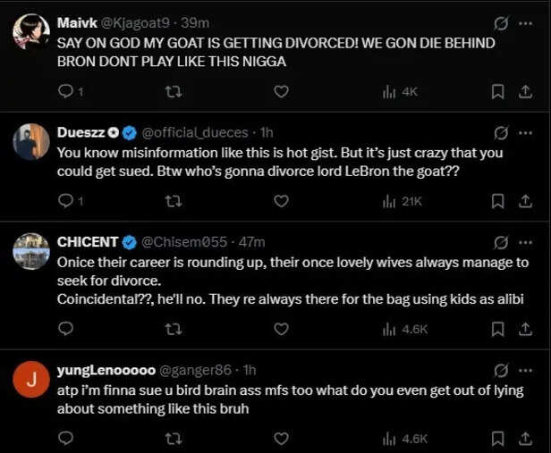Like yungLenooooo's tweet
The height and width of the screenshot is (453, 551).
tap(281, 439)
